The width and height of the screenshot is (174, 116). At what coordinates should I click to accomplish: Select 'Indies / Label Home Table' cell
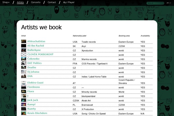coord(94,77)
